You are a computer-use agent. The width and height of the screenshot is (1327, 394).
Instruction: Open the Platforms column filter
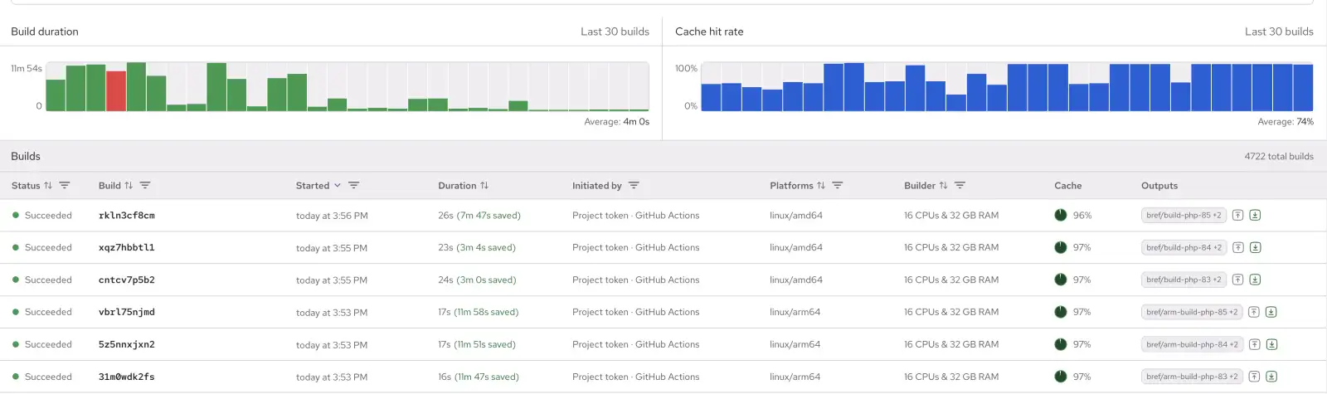point(838,186)
